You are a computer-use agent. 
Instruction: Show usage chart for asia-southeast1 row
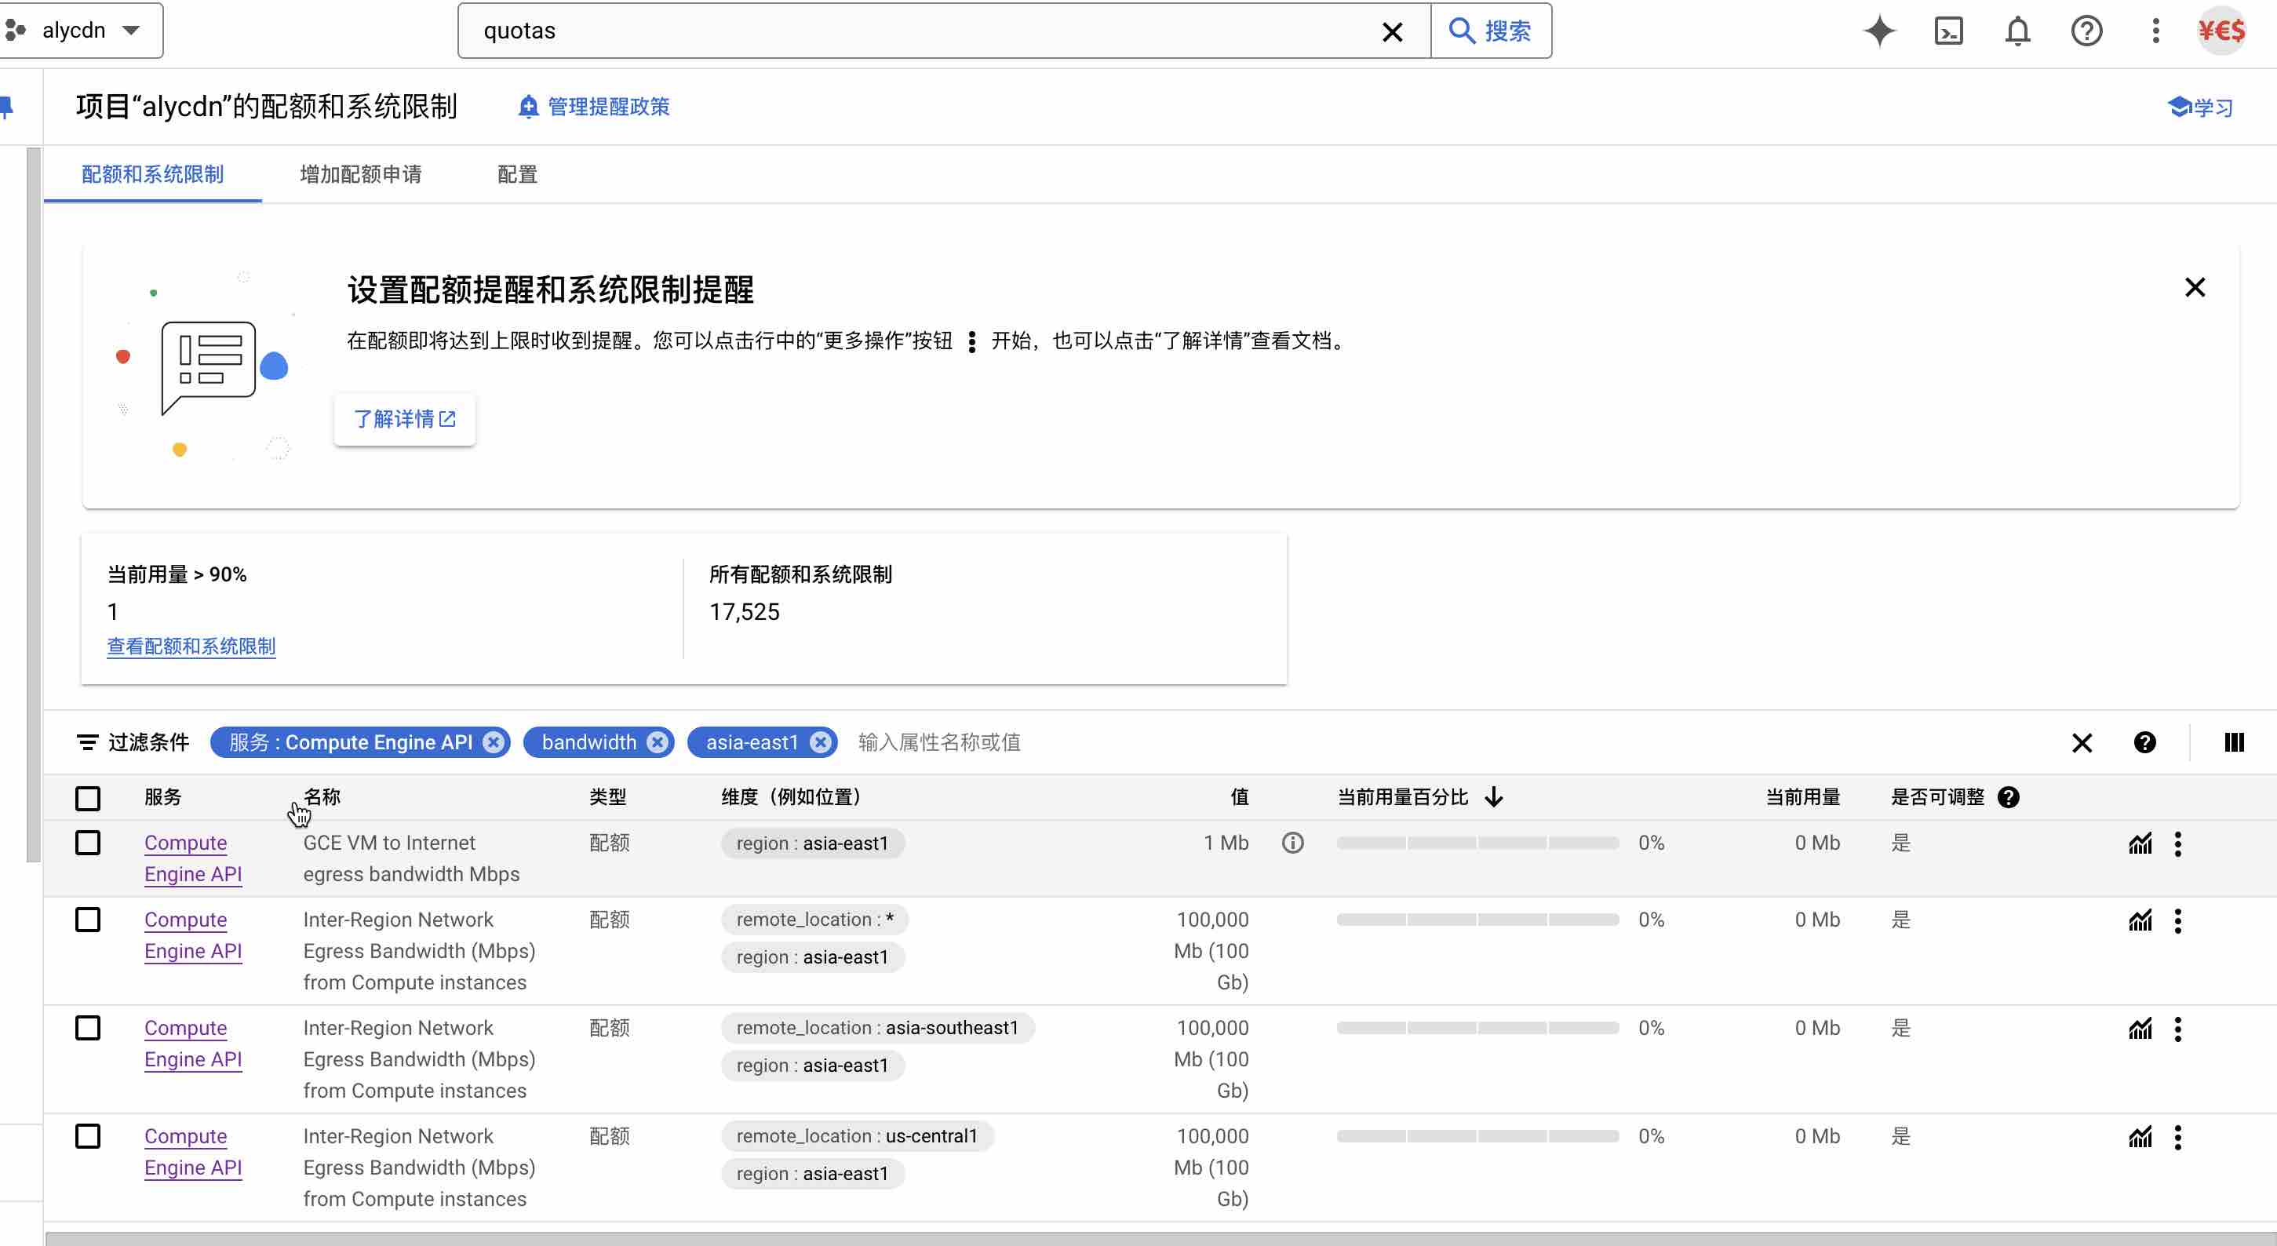tap(2140, 1029)
